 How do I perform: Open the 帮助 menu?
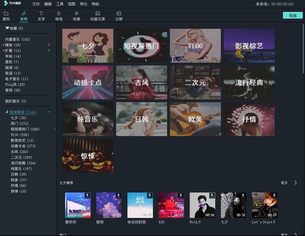pyautogui.click(x=95, y=4)
